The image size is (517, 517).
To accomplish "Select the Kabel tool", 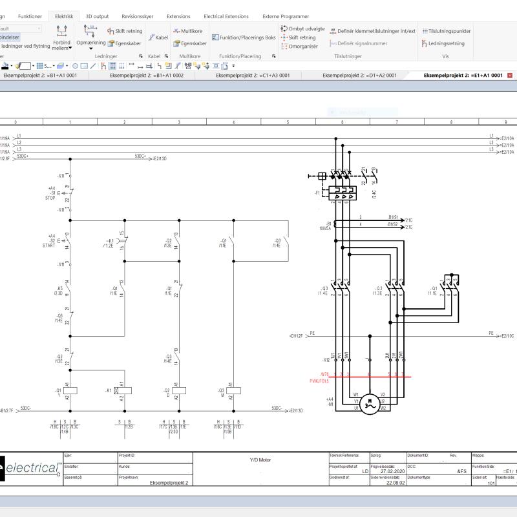I will pos(158,37).
